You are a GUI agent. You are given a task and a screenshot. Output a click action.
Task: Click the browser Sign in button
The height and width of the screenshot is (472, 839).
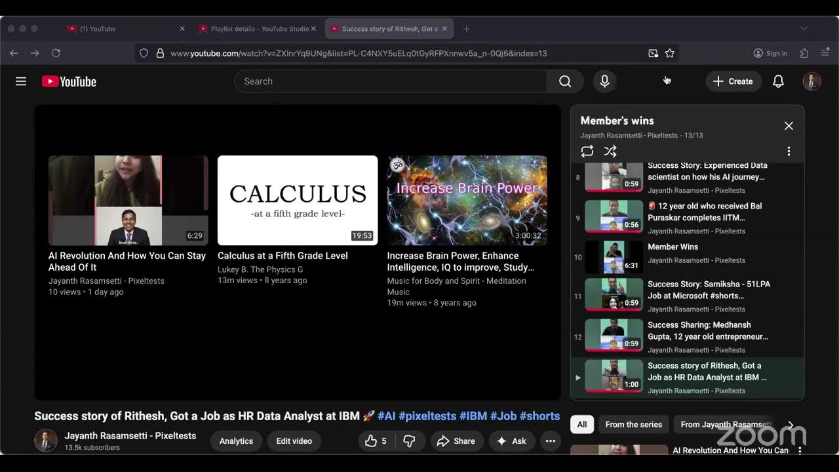(x=770, y=53)
